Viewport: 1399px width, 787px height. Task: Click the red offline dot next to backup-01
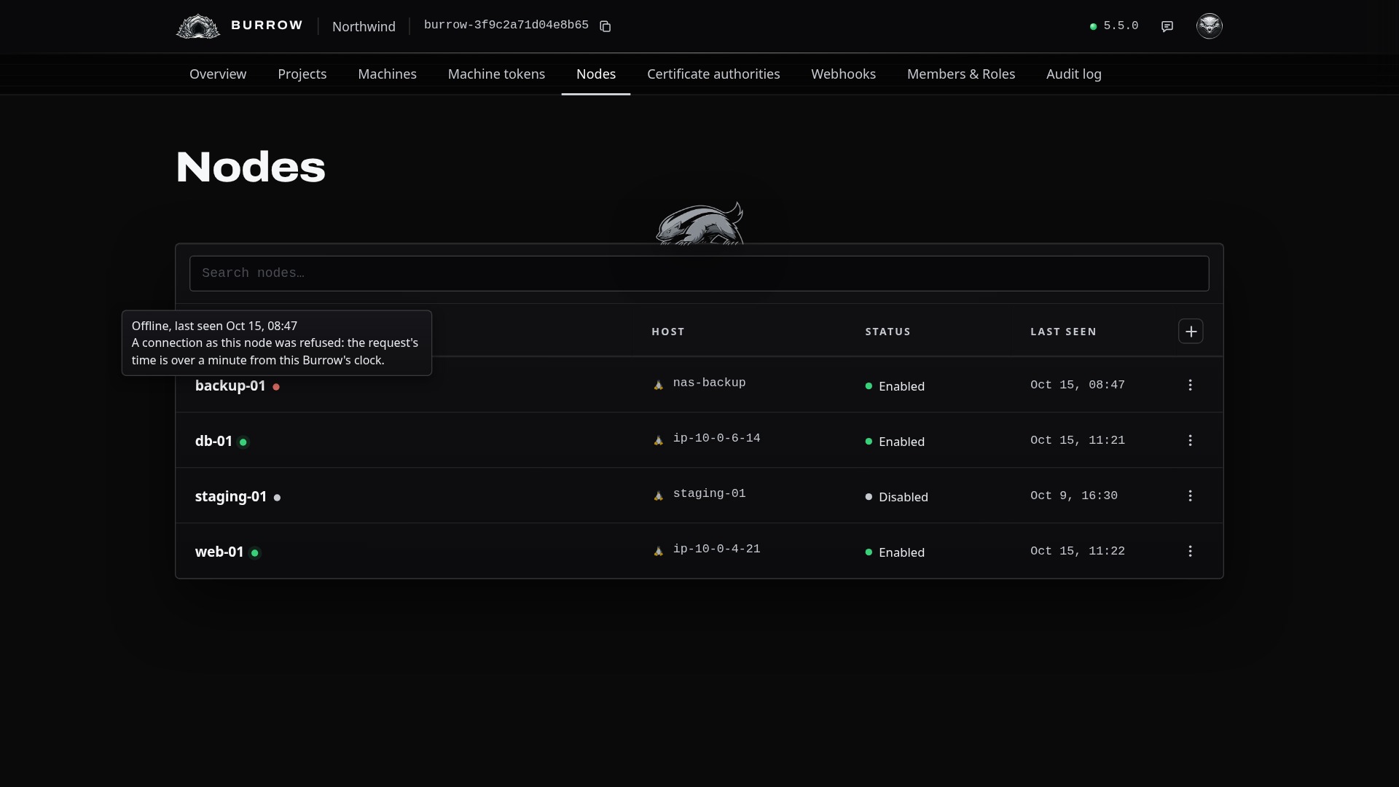276,387
